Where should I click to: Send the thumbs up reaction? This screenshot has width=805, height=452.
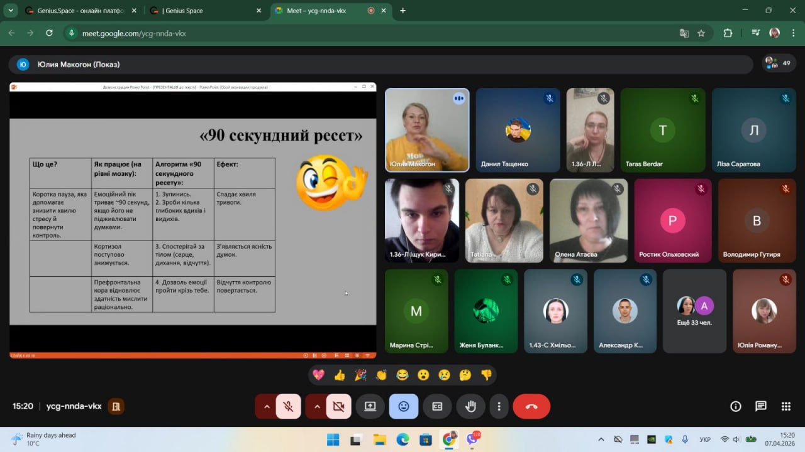[x=340, y=375]
